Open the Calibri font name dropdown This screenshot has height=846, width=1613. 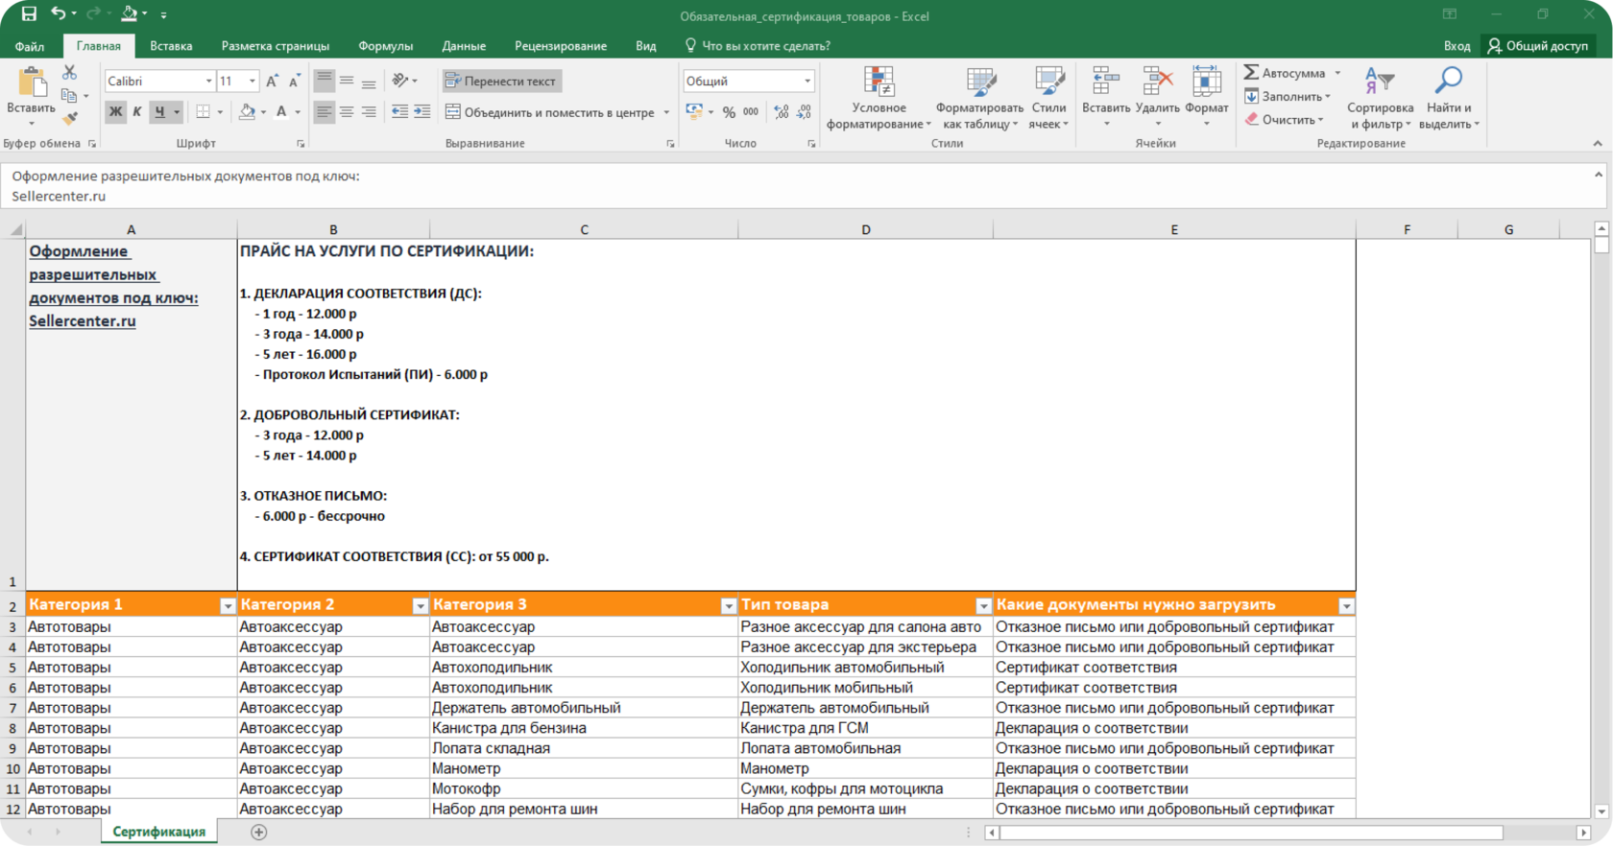[208, 82]
